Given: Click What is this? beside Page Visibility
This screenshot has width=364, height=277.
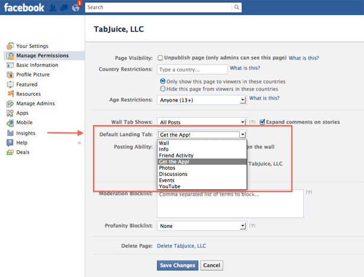Looking at the screenshot, I should 304,58.
